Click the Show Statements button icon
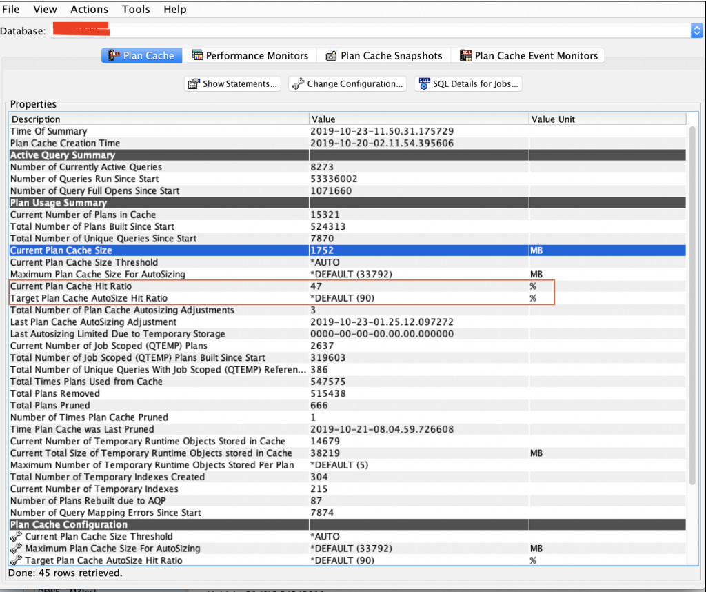 (194, 84)
